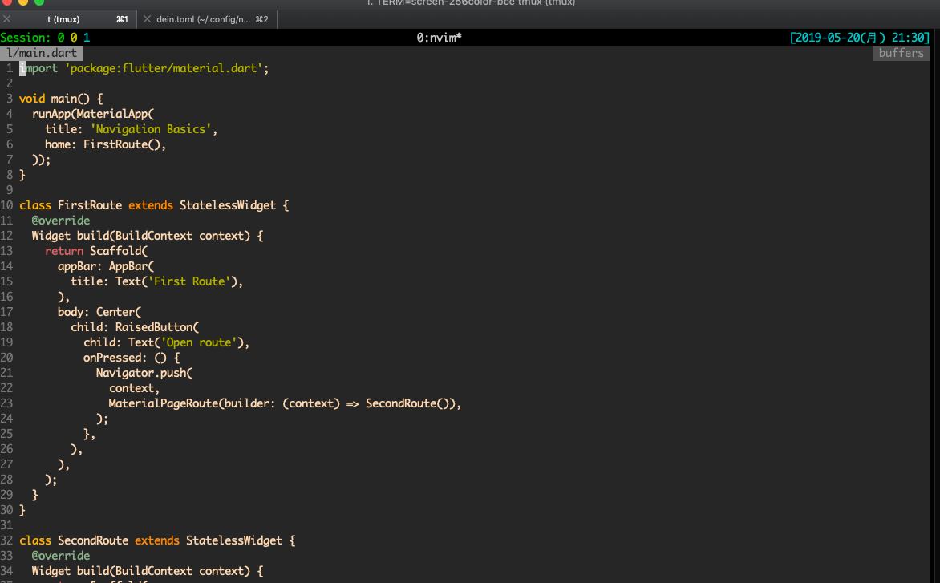Click the Navigator.push call on line 21
The image size is (940, 583).
click(x=144, y=372)
